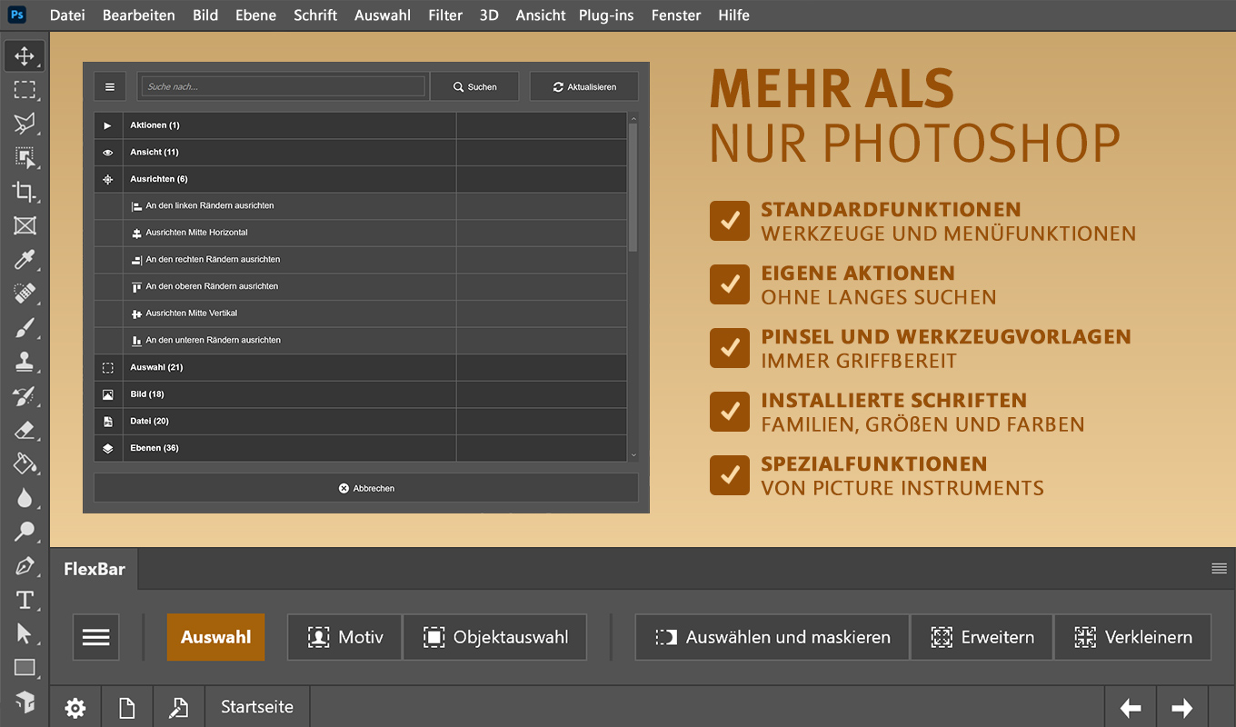Click the Erweitern button
The height and width of the screenshot is (727, 1236).
click(x=982, y=637)
